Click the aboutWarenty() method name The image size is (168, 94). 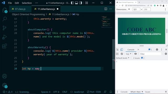[36, 47]
